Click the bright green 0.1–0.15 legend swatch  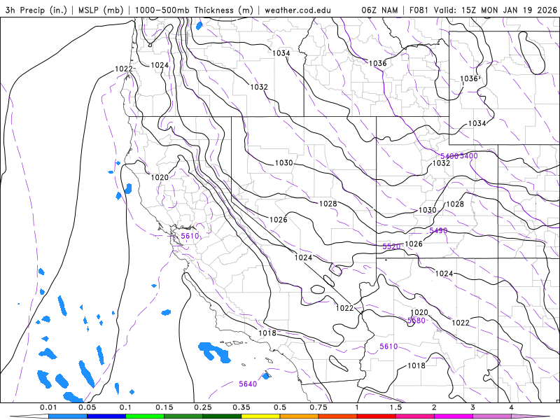(145, 416)
